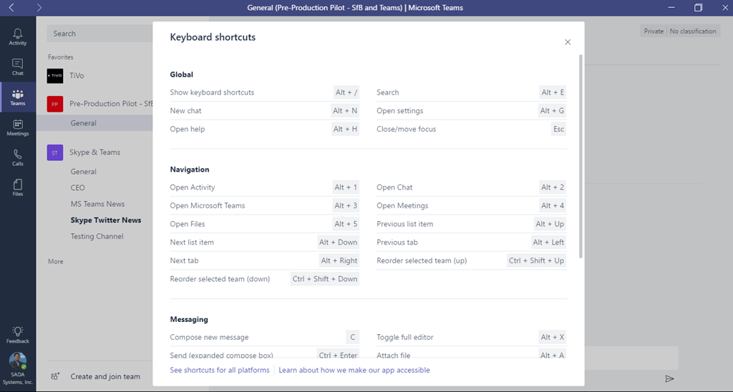Click the Open Chat shortcut label

tap(394, 187)
